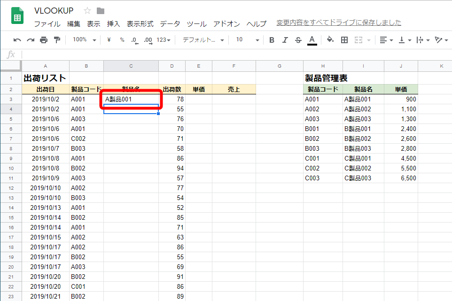
Task: Select cell B製品002 in product table
Action: pyautogui.click(x=363, y=139)
